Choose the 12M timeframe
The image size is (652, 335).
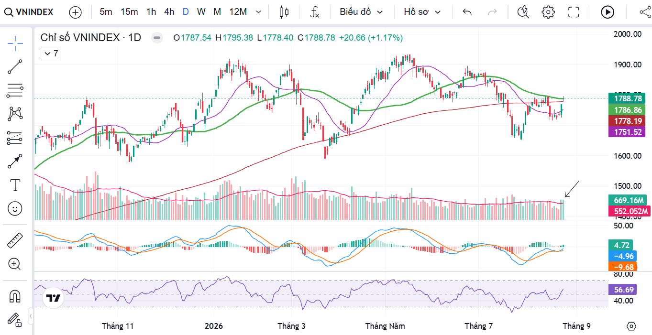[x=238, y=12]
